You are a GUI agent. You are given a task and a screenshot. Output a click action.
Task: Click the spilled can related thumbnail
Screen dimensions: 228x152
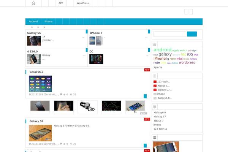[x=87, y=106]
